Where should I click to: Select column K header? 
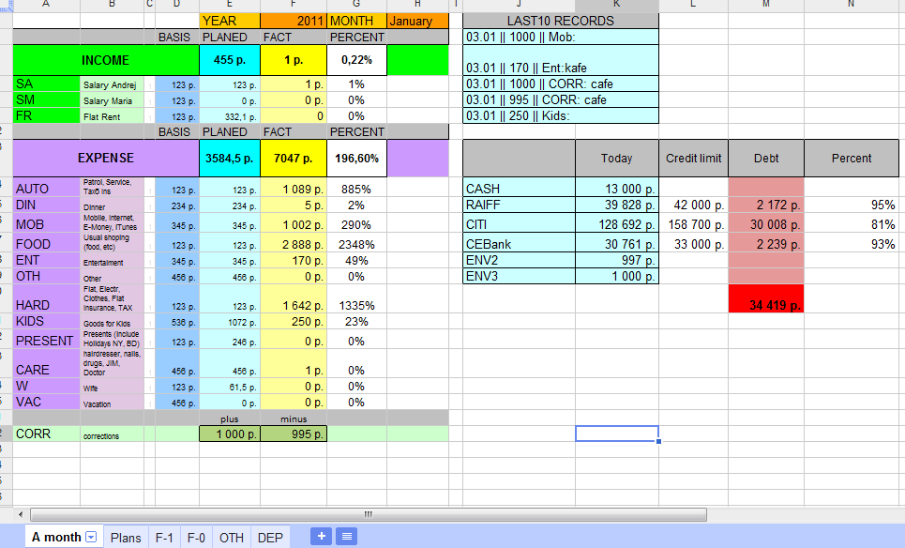click(617, 5)
